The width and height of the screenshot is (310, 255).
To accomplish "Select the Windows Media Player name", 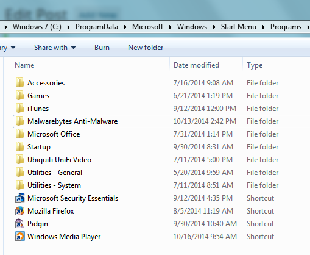I will click(64, 237).
